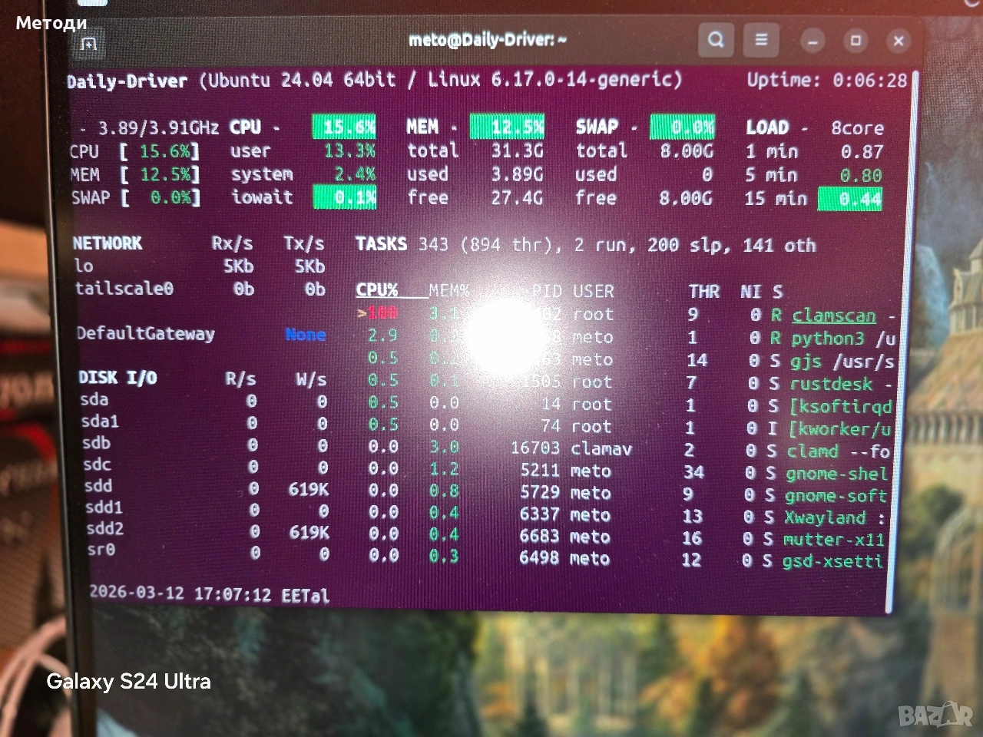Screen dimensions: 983x737
Task: Maximize the terminal window
Action: tap(856, 41)
